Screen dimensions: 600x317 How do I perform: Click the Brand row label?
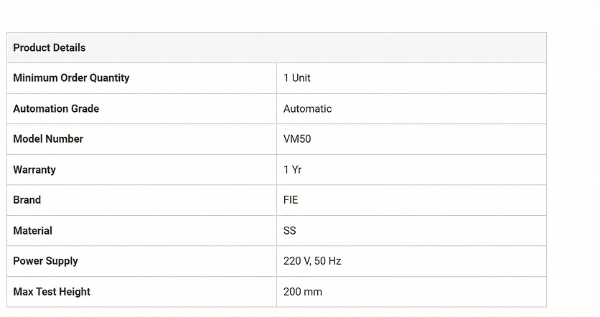point(27,199)
